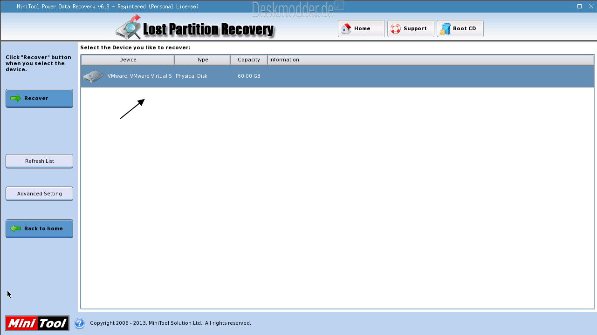Viewport: 597px width, 335px height.
Task: Open the Support page
Action: pos(411,28)
